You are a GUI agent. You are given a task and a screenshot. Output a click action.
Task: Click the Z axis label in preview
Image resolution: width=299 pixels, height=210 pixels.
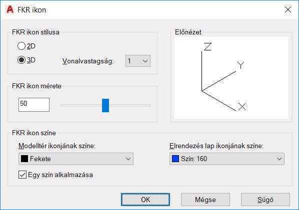207,46
